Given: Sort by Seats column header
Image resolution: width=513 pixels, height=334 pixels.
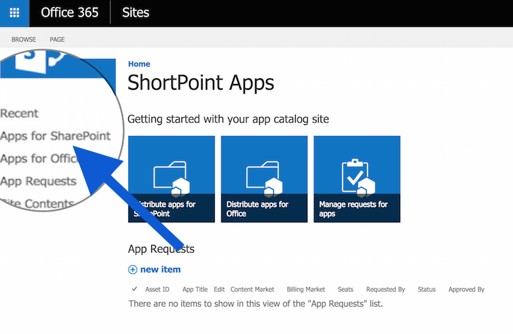Looking at the screenshot, I should (x=346, y=289).
